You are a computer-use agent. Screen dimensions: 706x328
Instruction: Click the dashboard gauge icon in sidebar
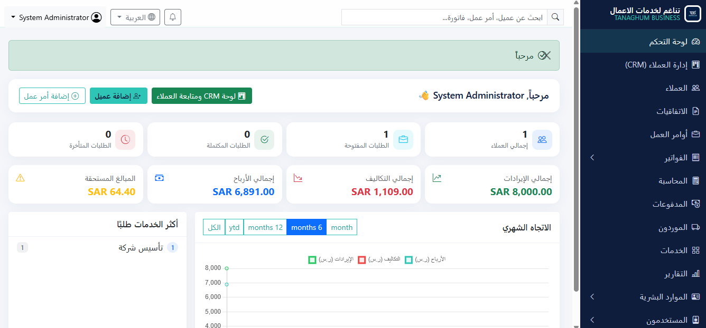695,42
